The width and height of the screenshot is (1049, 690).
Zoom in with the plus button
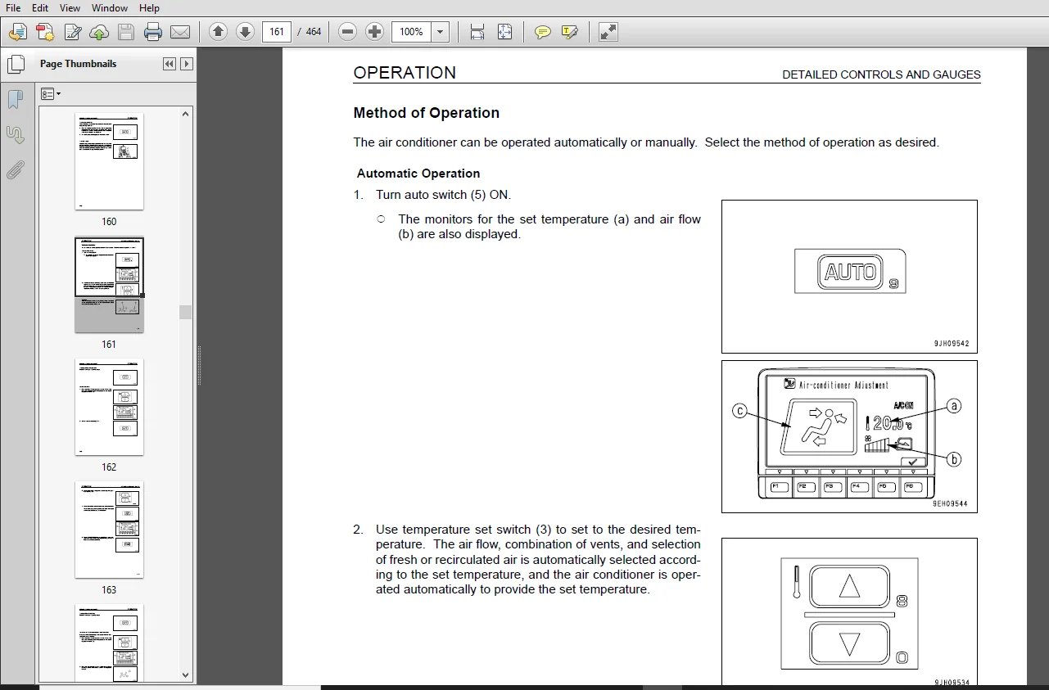pos(374,32)
